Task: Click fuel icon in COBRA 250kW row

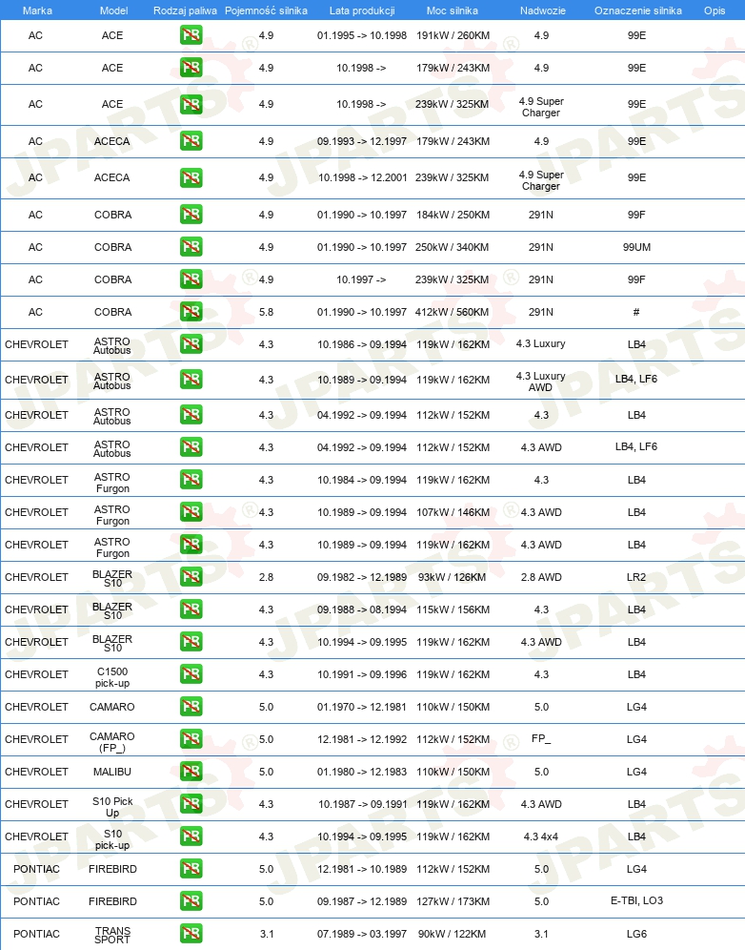Action: point(191,247)
